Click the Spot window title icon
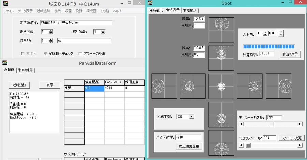The width and height of the screenshot is (307, 160). point(150,3)
